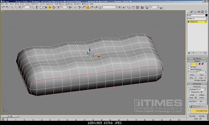Click the Redo arrow icon
209x125 pixels.
7,7
